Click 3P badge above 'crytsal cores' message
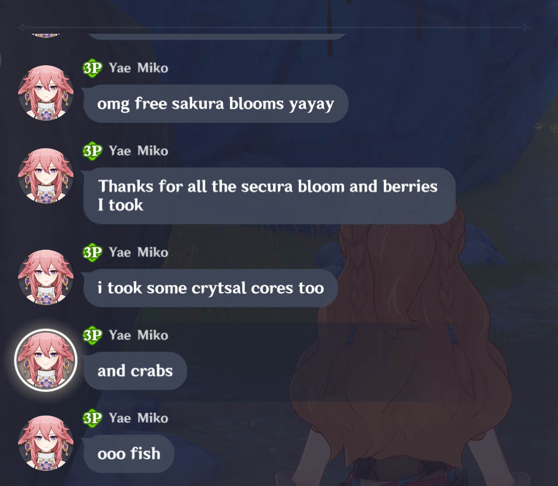558x486 pixels. (x=93, y=252)
